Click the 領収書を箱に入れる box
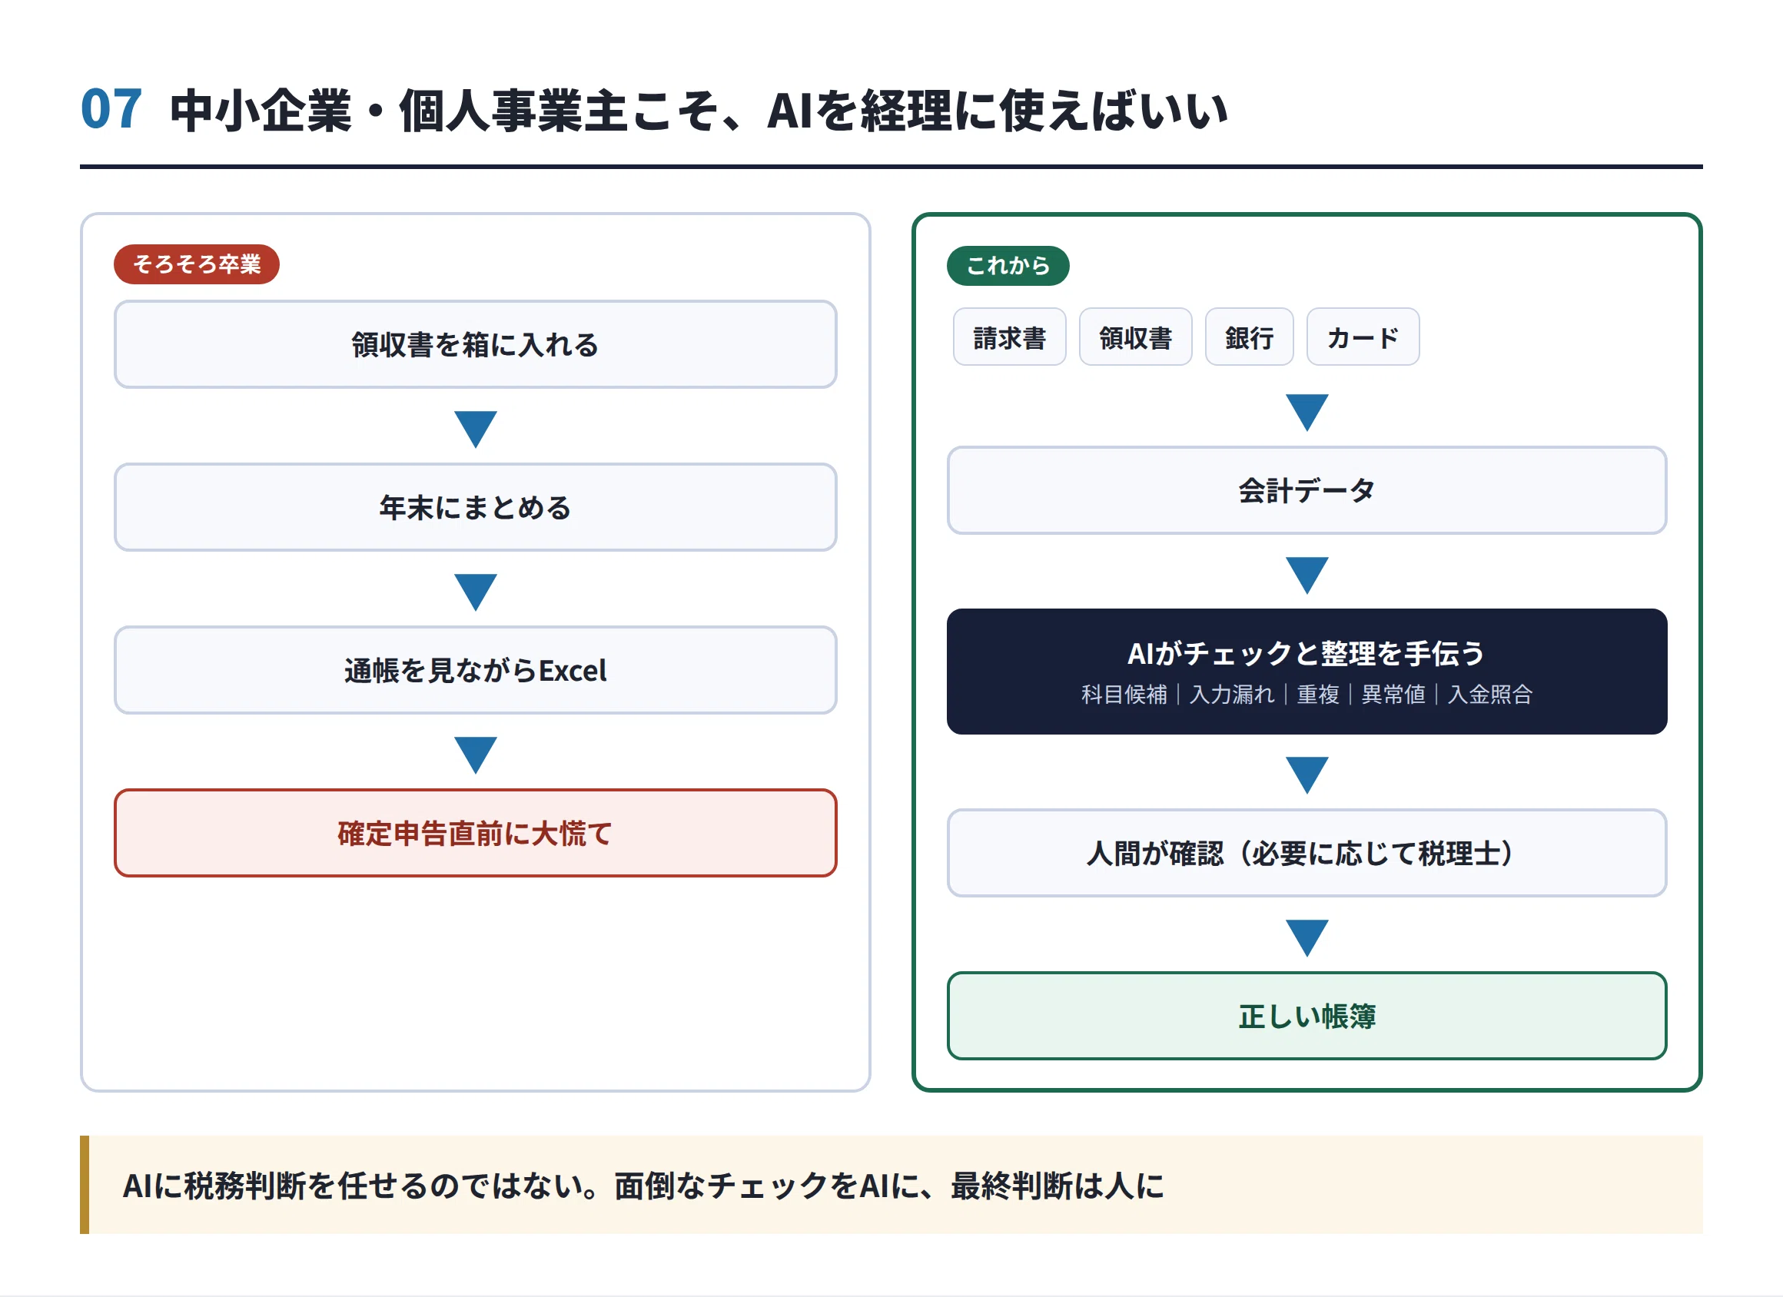Image resolution: width=1783 pixels, height=1297 pixels. point(476,344)
